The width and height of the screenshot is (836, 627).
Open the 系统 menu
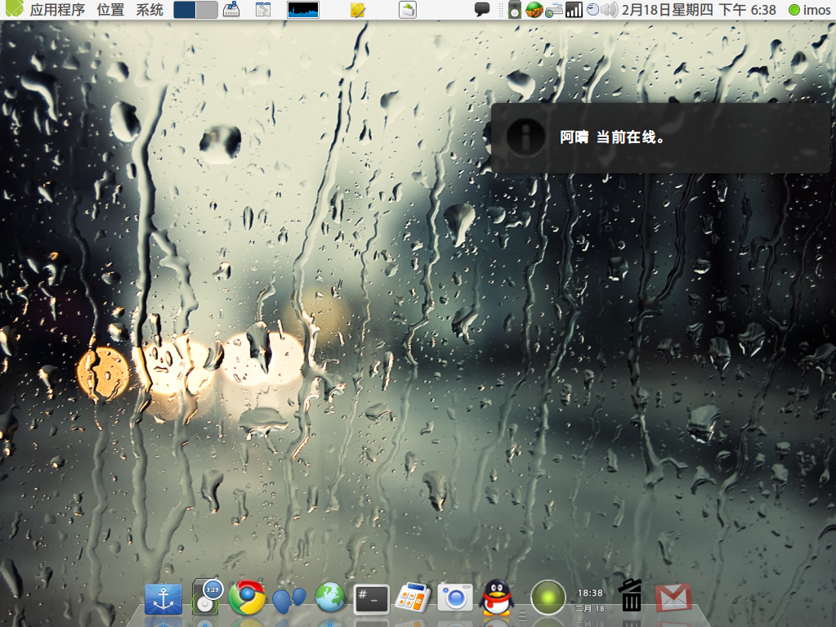[150, 10]
